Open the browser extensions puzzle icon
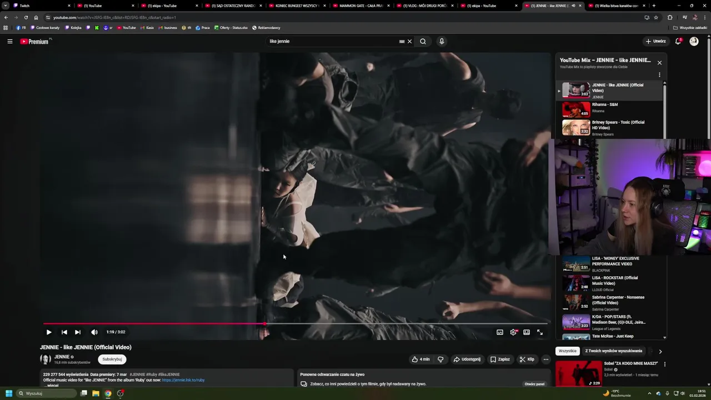 click(670, 17)
